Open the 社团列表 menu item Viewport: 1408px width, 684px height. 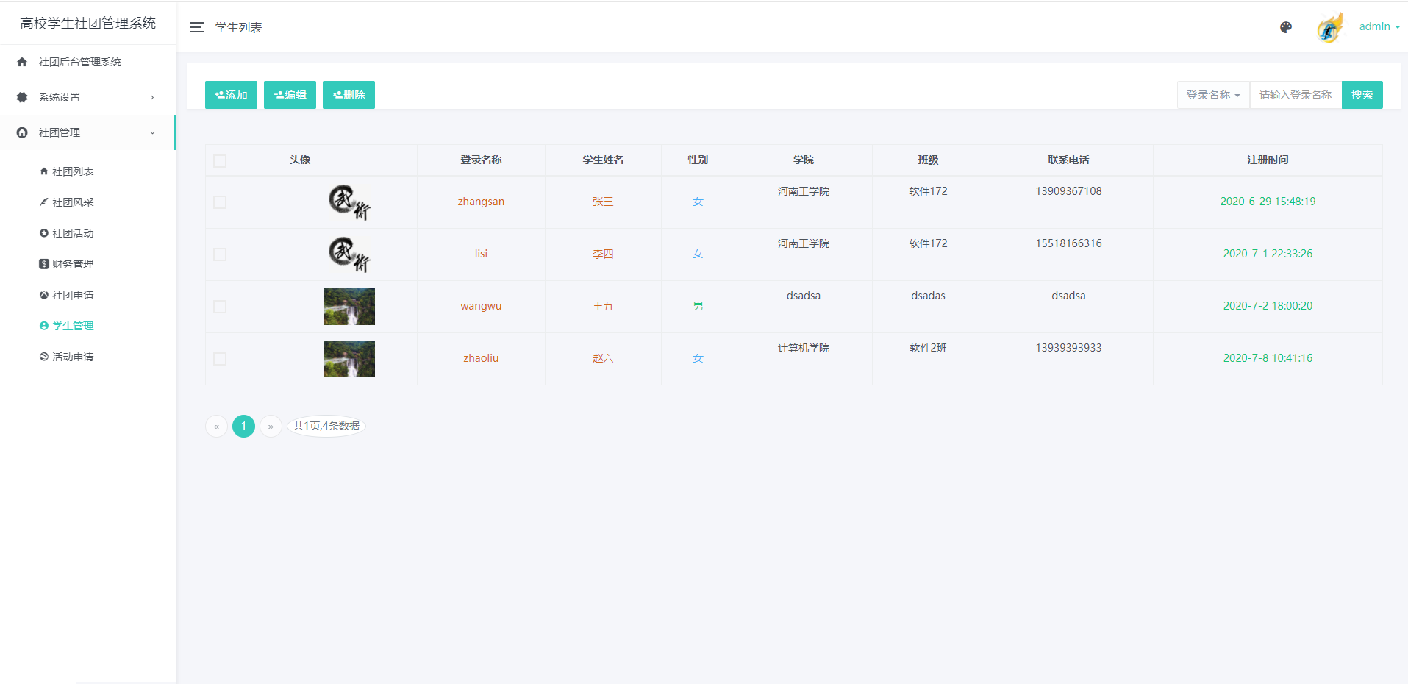tap(73, 171)
